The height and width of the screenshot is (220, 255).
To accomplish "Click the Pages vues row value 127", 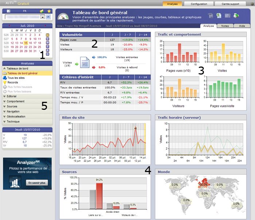I will (x=112, y=40).
